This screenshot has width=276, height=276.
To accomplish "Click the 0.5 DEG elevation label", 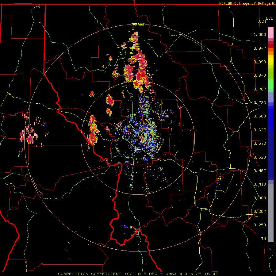I will [x=148, y=274].
